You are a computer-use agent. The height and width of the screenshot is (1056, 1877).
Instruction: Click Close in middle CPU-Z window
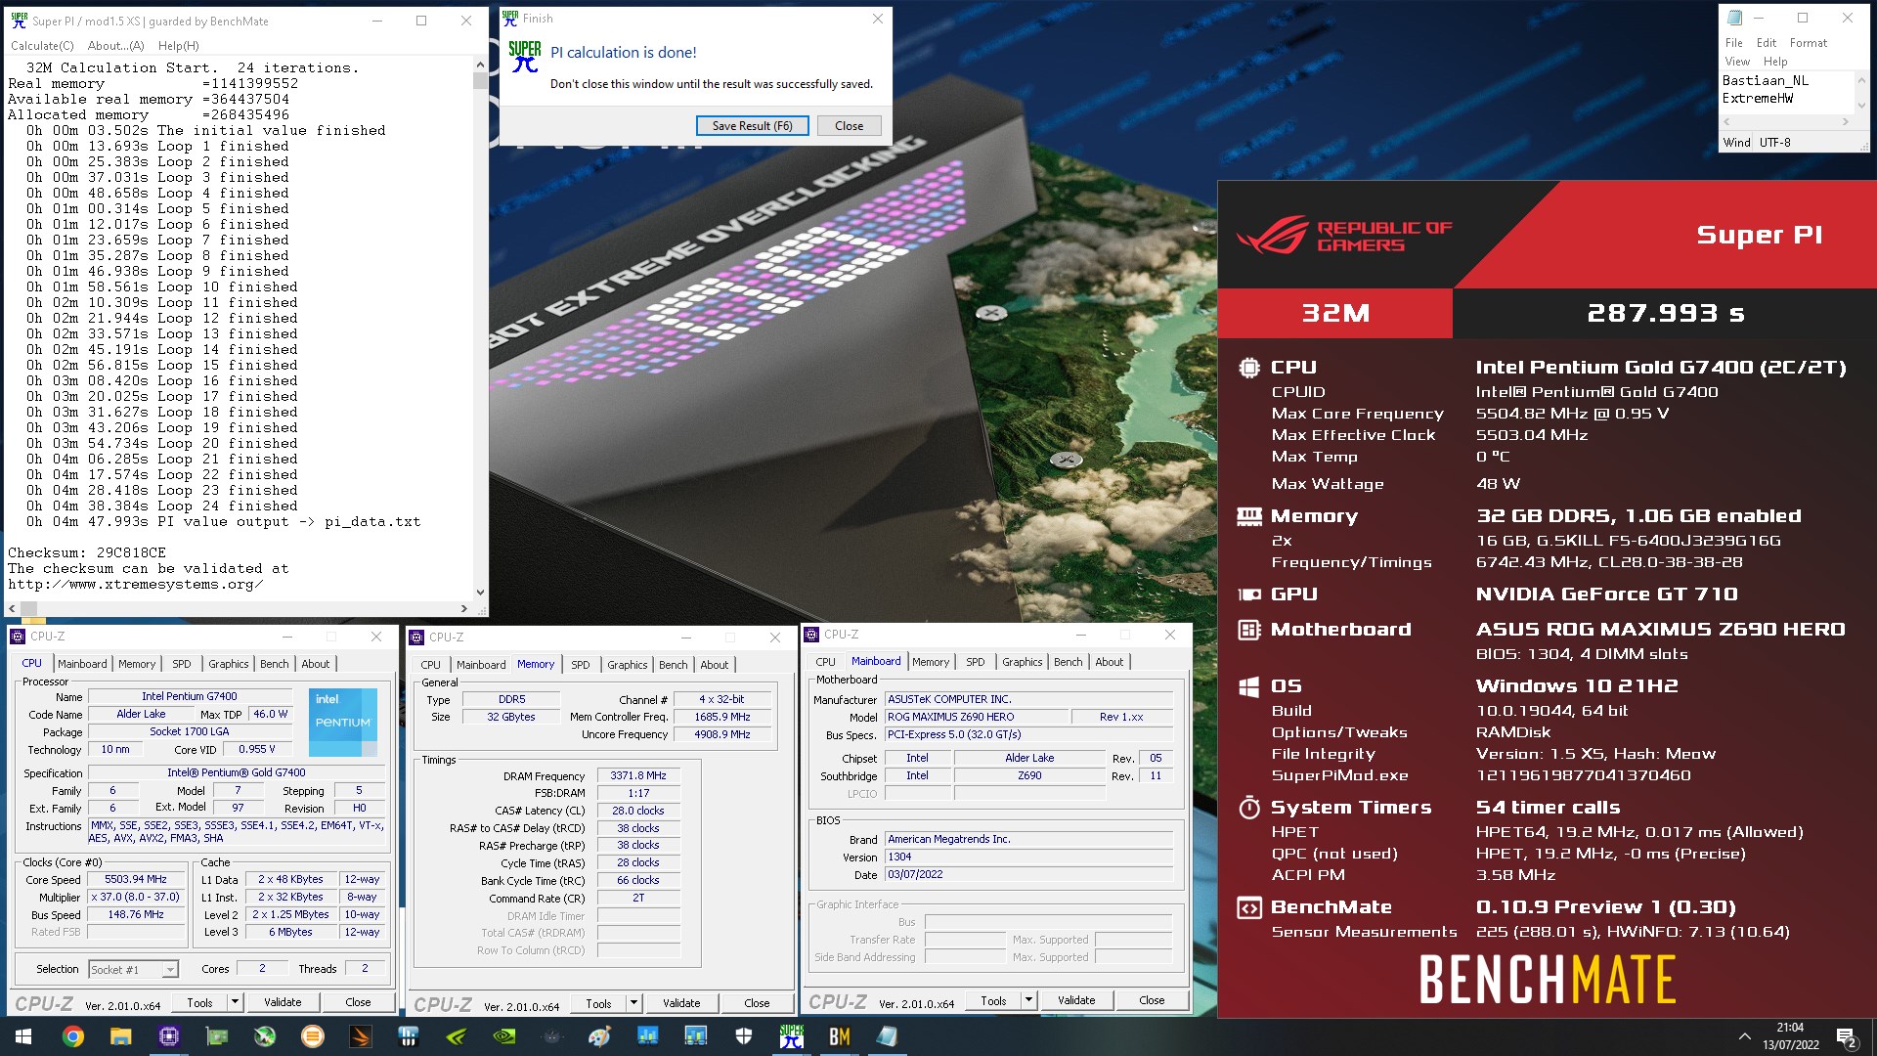point(757,1002)
